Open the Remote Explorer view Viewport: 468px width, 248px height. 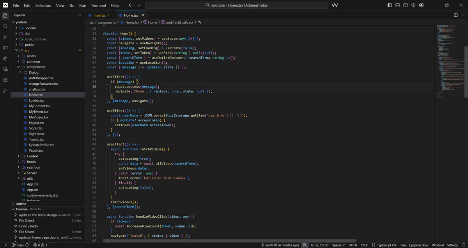[x=5, y=69]
